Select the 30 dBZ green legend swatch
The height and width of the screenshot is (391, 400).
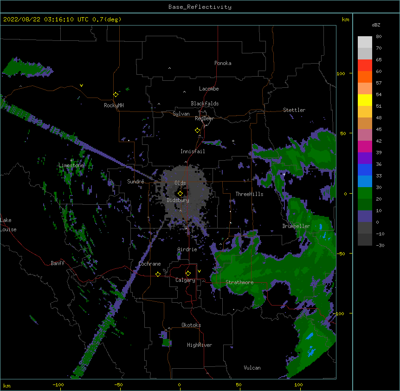pos(365,193)
